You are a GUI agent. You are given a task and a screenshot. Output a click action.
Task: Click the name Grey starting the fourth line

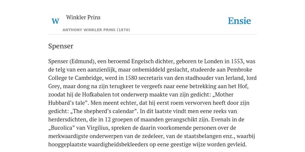[x=54, y=86]
